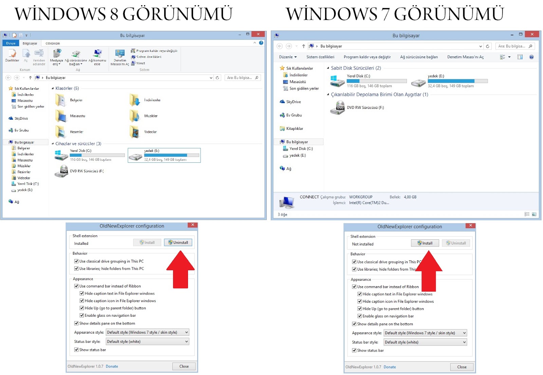Collapse Klasörler (6) group
The height and width of the screenshot is (375, 543).
(x=53, y=88)
